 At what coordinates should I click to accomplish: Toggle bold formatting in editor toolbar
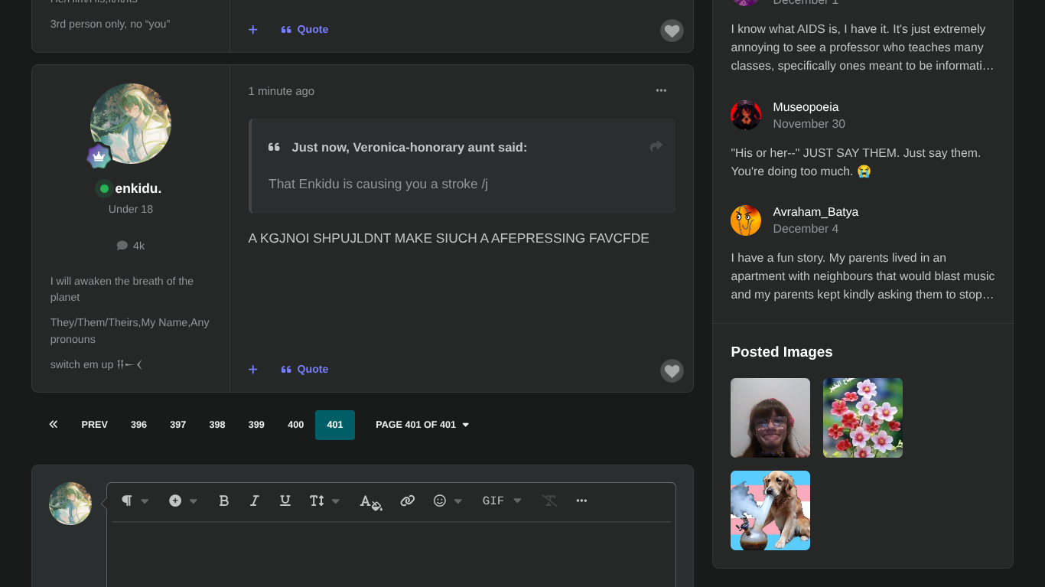[223, 501]
